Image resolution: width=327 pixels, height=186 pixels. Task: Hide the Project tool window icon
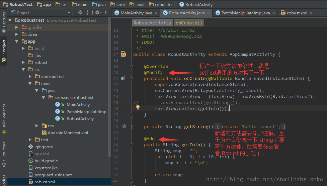tap(106, 12)
